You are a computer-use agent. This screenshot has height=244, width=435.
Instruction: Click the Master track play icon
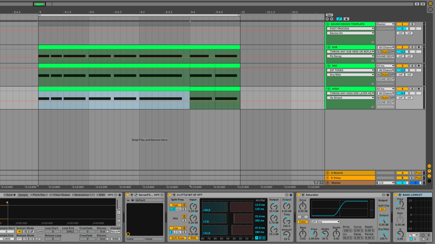pyautogui.click(x=328, y=183)
